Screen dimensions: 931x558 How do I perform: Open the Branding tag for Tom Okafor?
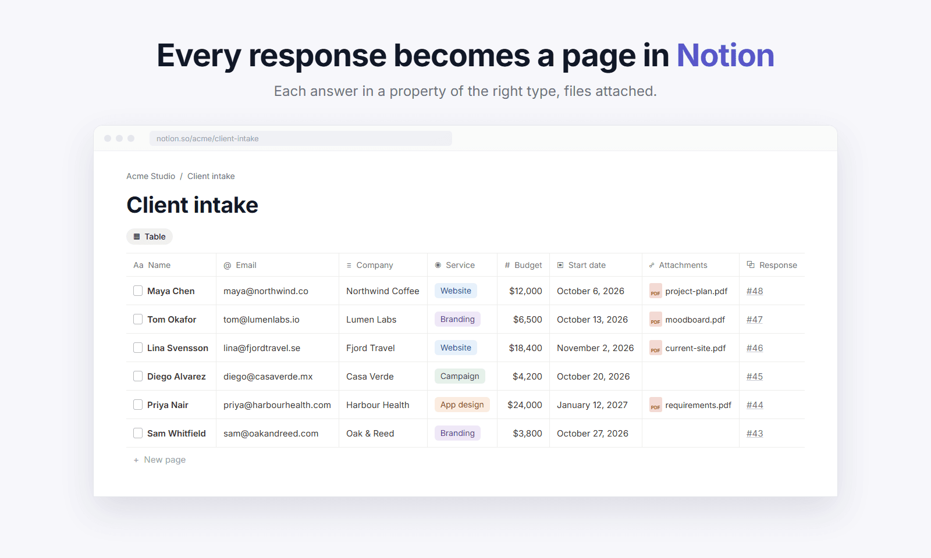click(457, 319)
